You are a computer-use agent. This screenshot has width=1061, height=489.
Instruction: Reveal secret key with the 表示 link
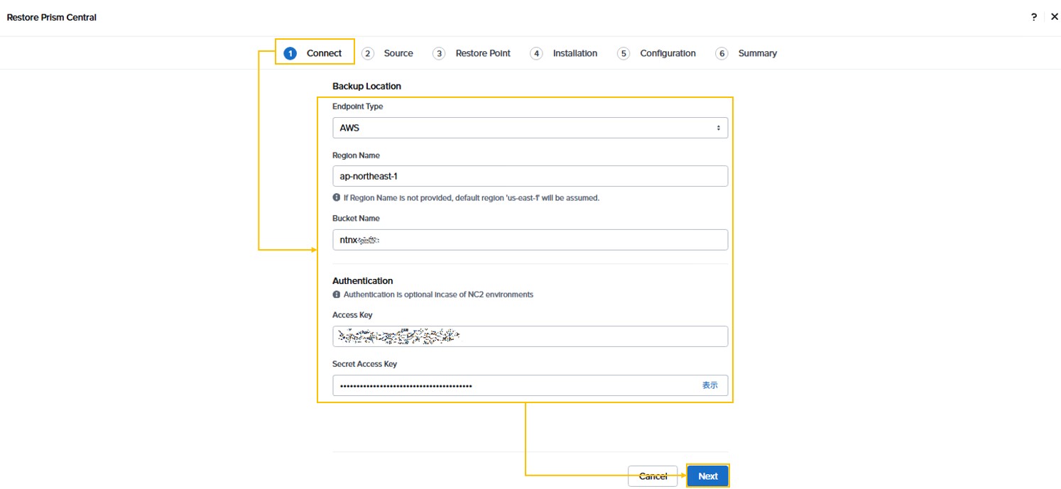coord(709,385)
